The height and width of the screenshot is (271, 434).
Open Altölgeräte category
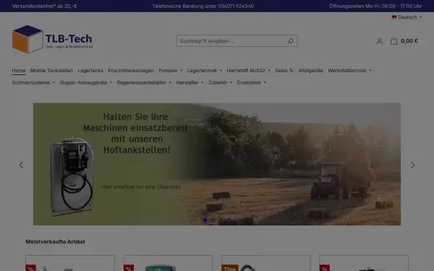[x=310, y=71]
